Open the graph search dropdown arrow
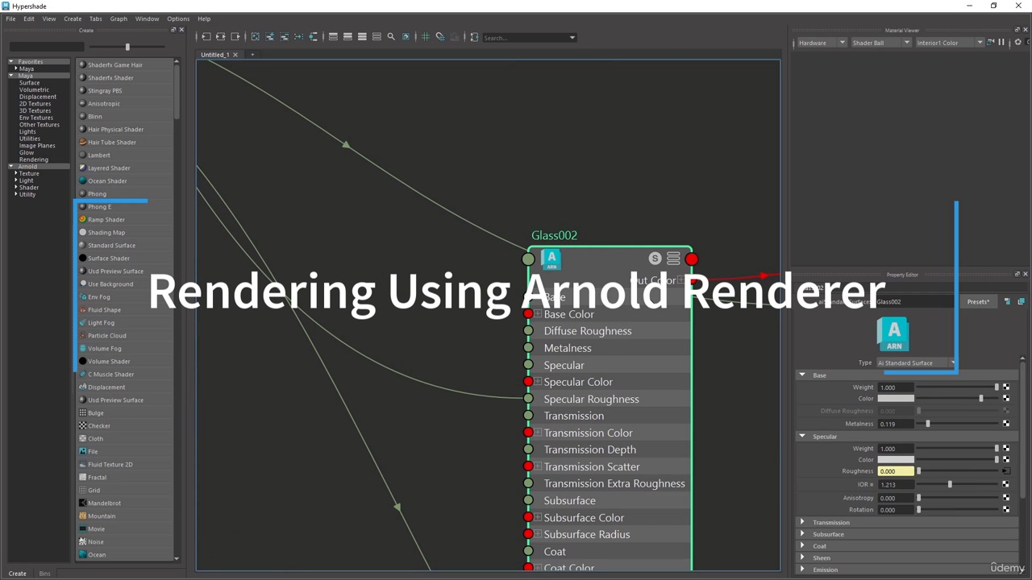 click(x=572, y=37)
